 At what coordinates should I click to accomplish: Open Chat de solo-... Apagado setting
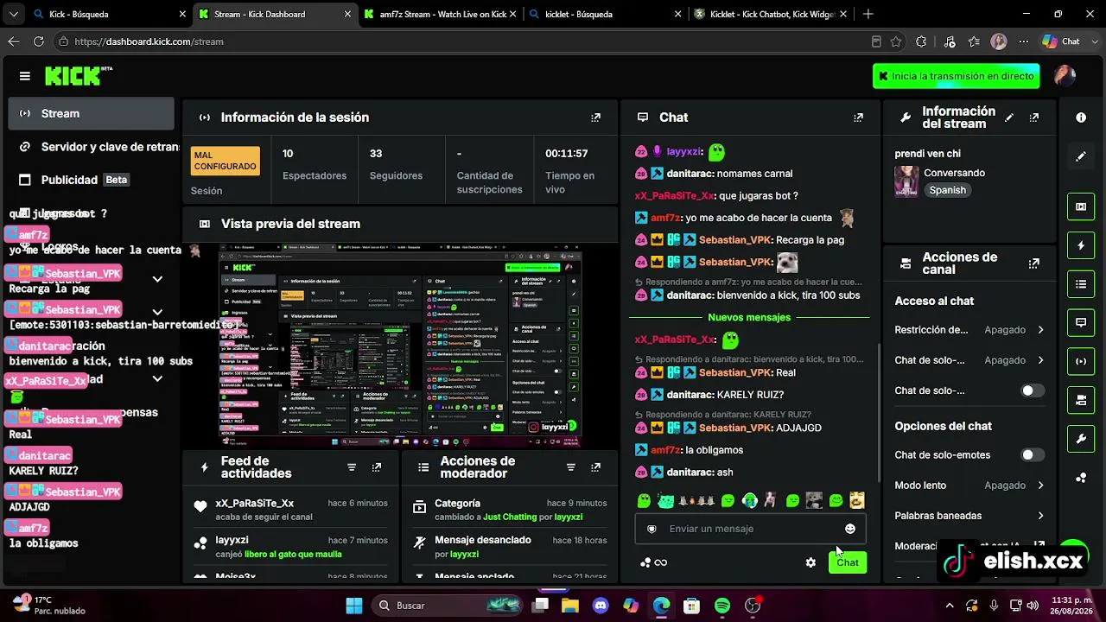pyautogui.click(x=969, y=360)
